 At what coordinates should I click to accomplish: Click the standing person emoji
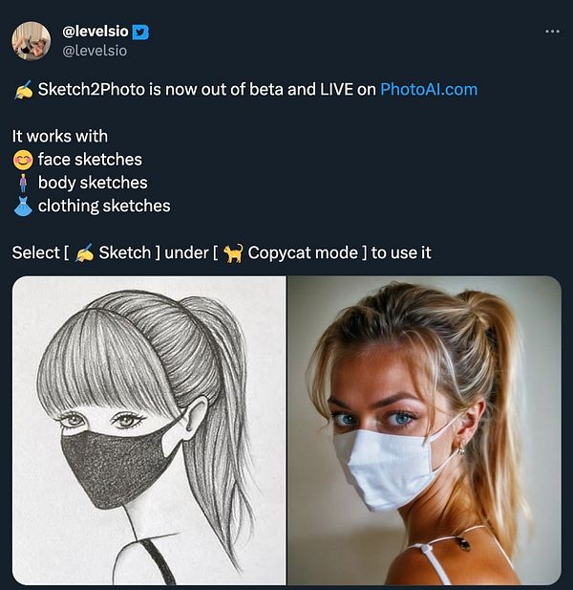tap(23, 183)
